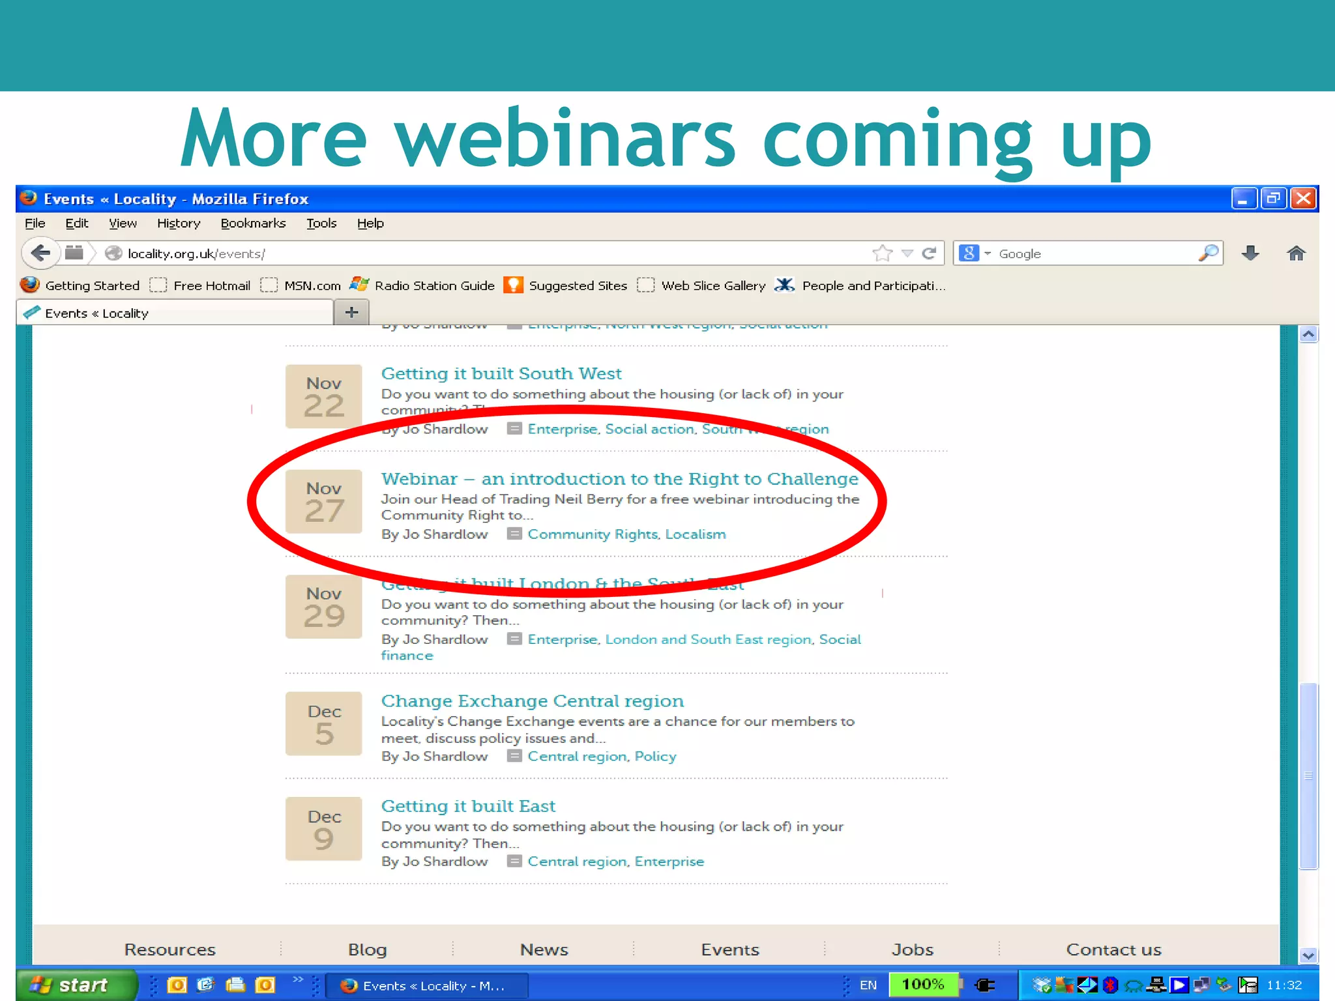Screen dimensions: 1335x1001
Task: Click Jobs in footer navigation
Action: click(913, 950)
